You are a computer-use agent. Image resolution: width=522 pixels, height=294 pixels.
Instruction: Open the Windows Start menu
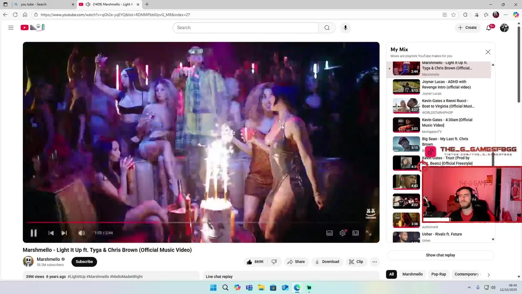tap(213, 287)
